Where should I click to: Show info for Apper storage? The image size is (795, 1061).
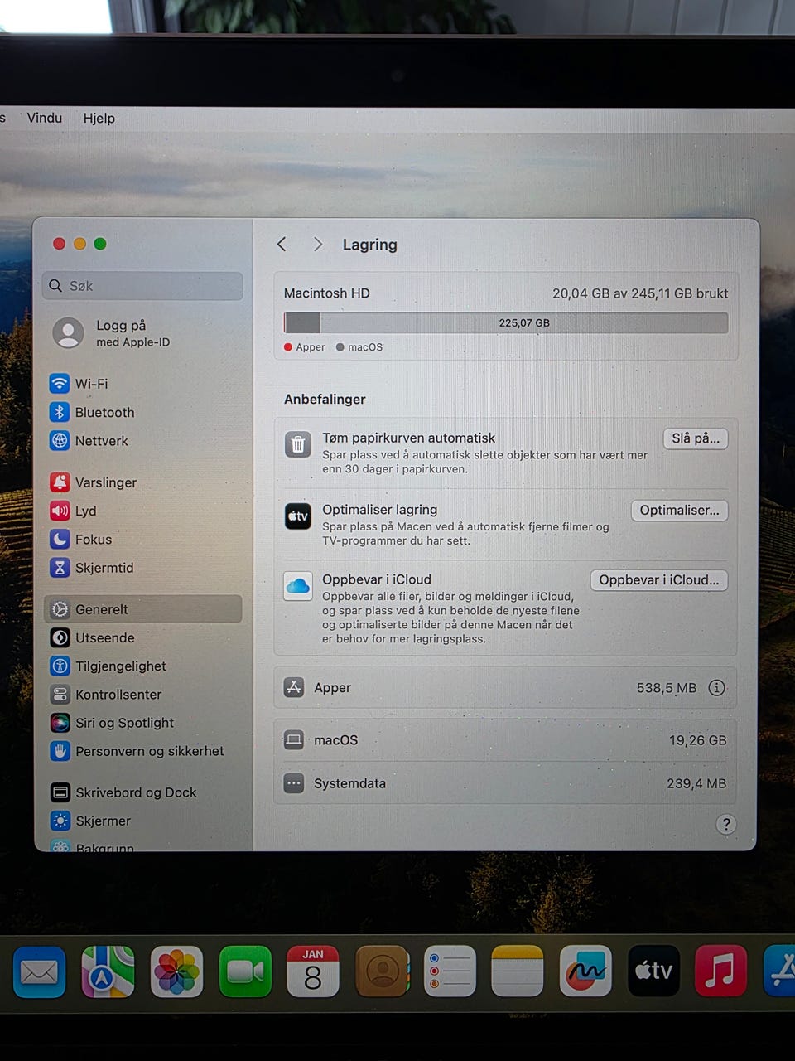coord(717,688)
